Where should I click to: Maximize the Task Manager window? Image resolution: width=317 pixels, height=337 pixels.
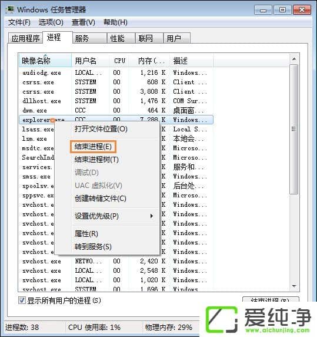pyautogui.click(x=282, y=10)
